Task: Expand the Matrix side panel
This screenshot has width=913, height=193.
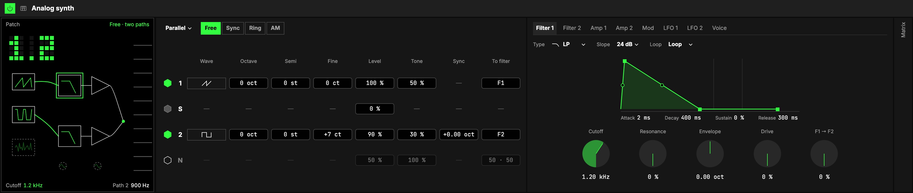Action: [903, 30]
